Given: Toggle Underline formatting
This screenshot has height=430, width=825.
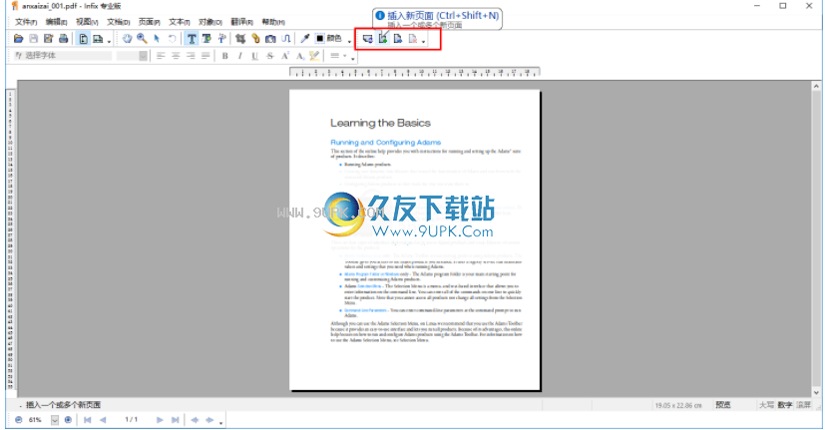Looking at the screenshot, I should [255, 55].
